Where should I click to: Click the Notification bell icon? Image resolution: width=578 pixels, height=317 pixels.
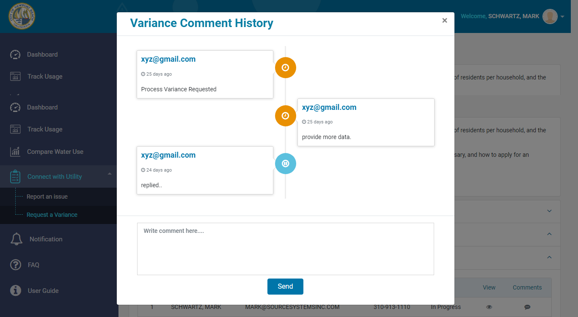(x=16, y=239)
